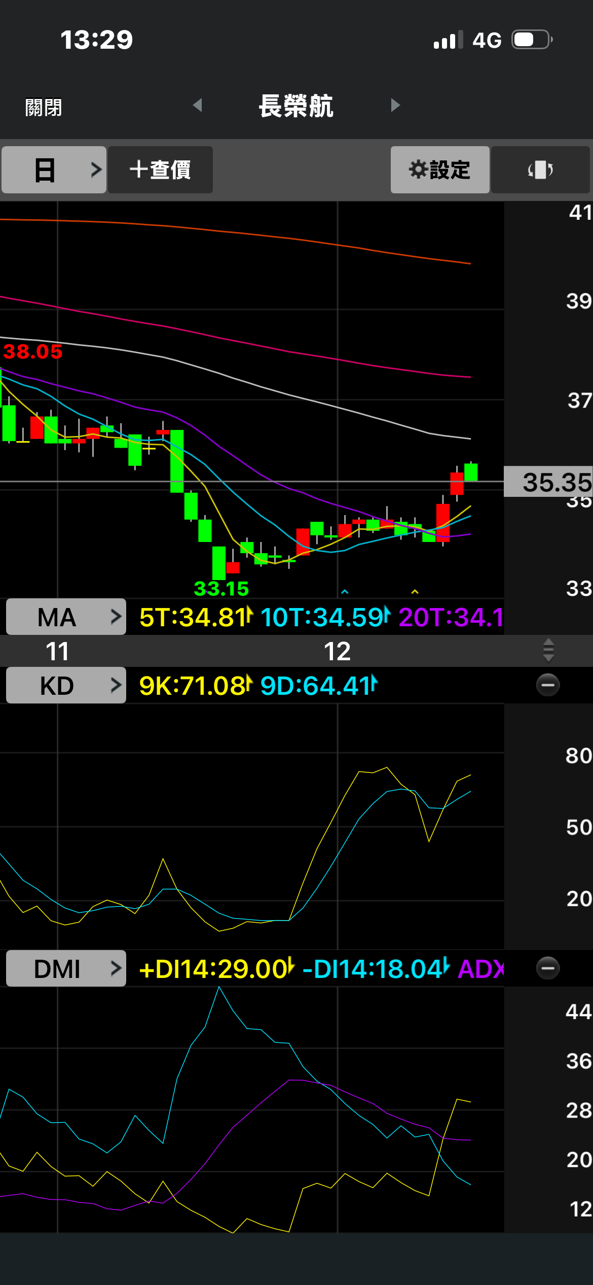Tap the yellow caret marker below the chart

tap(415, 592)
